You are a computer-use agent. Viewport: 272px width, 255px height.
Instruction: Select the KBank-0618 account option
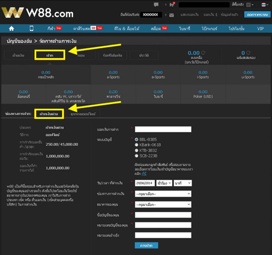137,145
